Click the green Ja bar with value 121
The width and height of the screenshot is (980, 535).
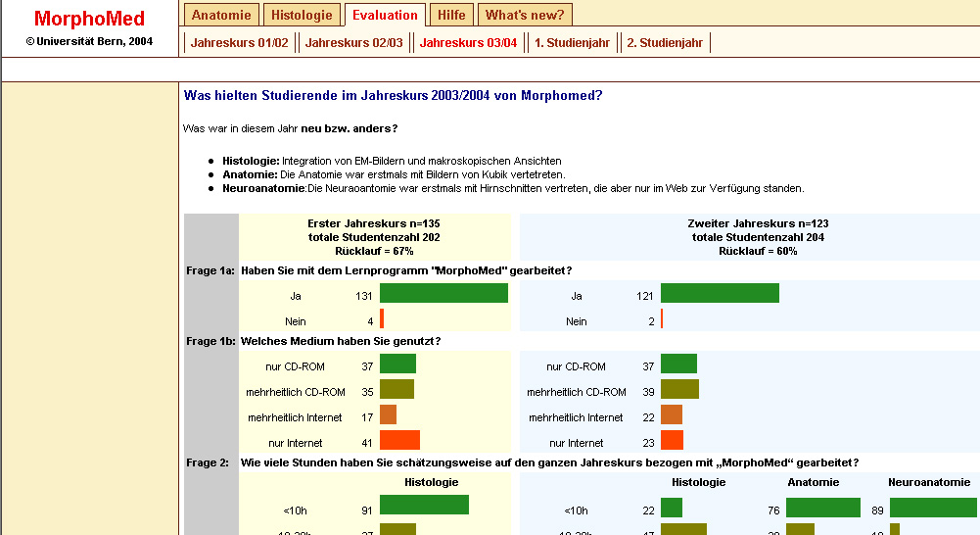click(x=720, y=293)
